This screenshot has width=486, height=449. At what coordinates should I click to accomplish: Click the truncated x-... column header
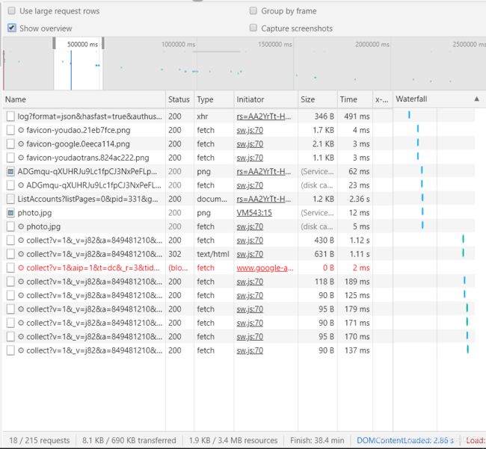tap(381, 99)
